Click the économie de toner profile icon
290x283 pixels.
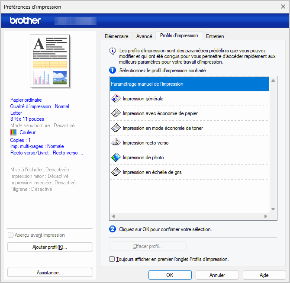click(116, 128)
